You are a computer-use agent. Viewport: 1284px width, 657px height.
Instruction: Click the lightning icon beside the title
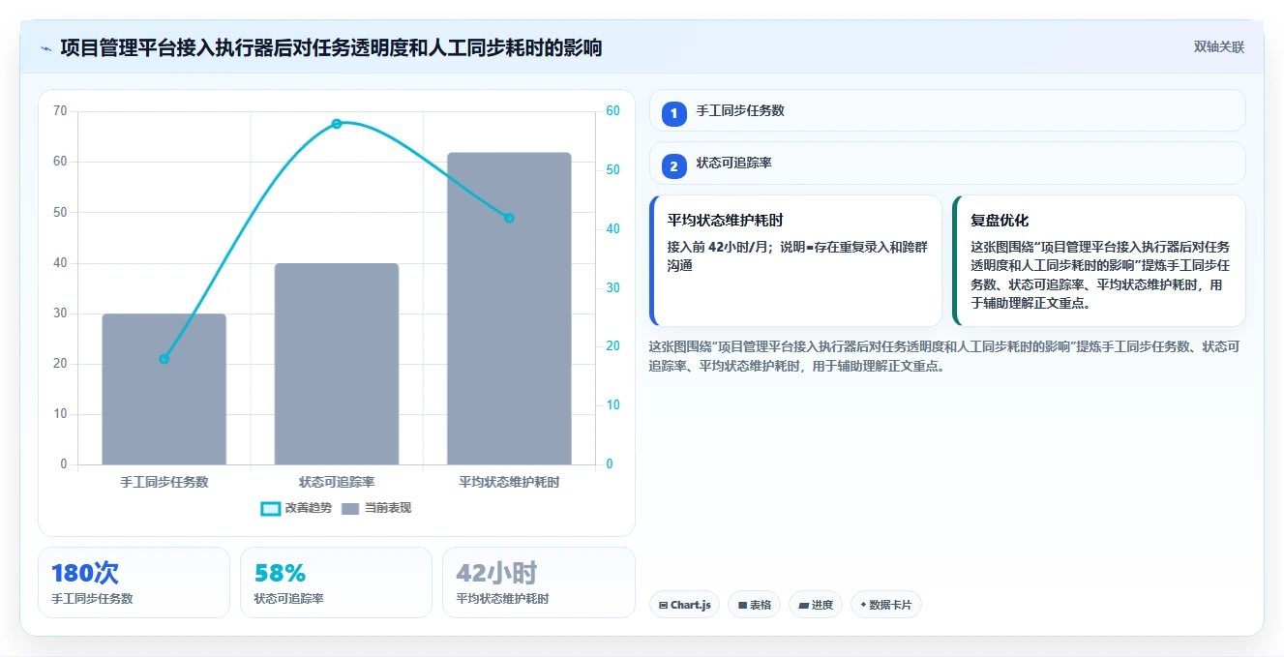pos(46,47)
